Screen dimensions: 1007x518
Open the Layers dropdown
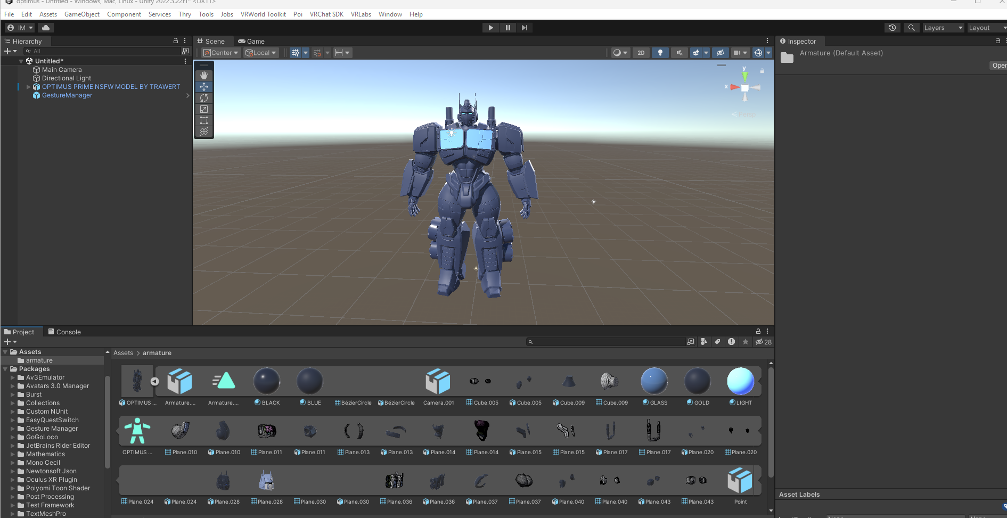(943, 28)
